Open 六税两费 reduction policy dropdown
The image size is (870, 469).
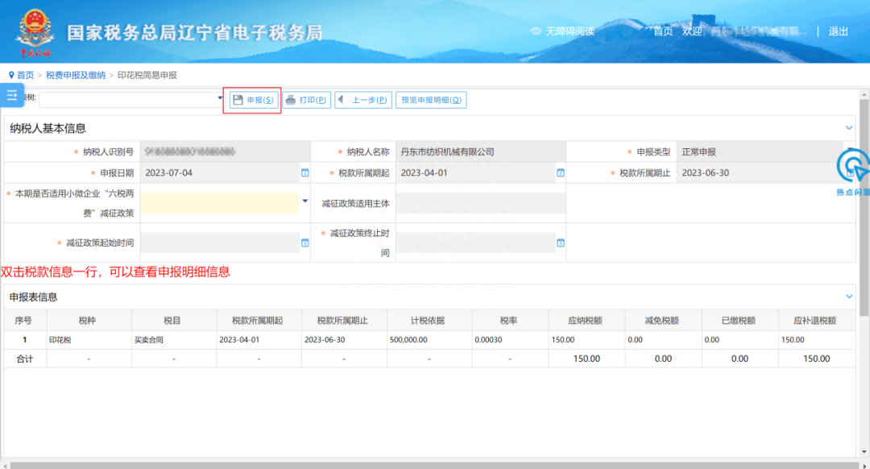[x=304, y=201]
